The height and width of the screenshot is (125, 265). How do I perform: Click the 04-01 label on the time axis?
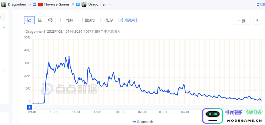(x=185, y=112)
